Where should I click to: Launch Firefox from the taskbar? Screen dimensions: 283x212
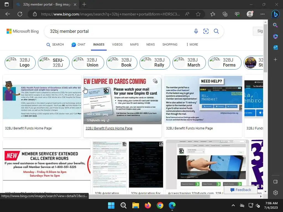coord(148,205)
